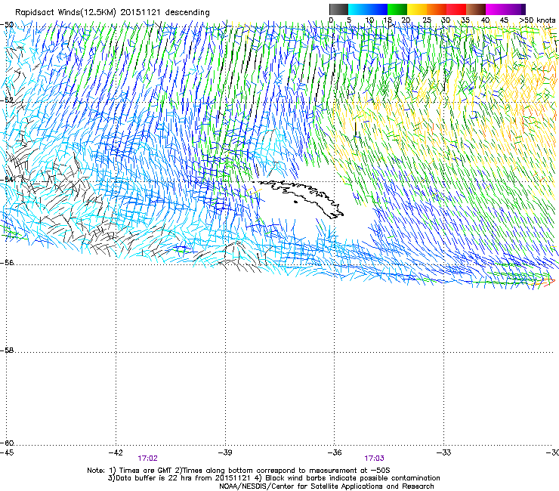Click the purple '17:02' time label

[x=147, y=459]
